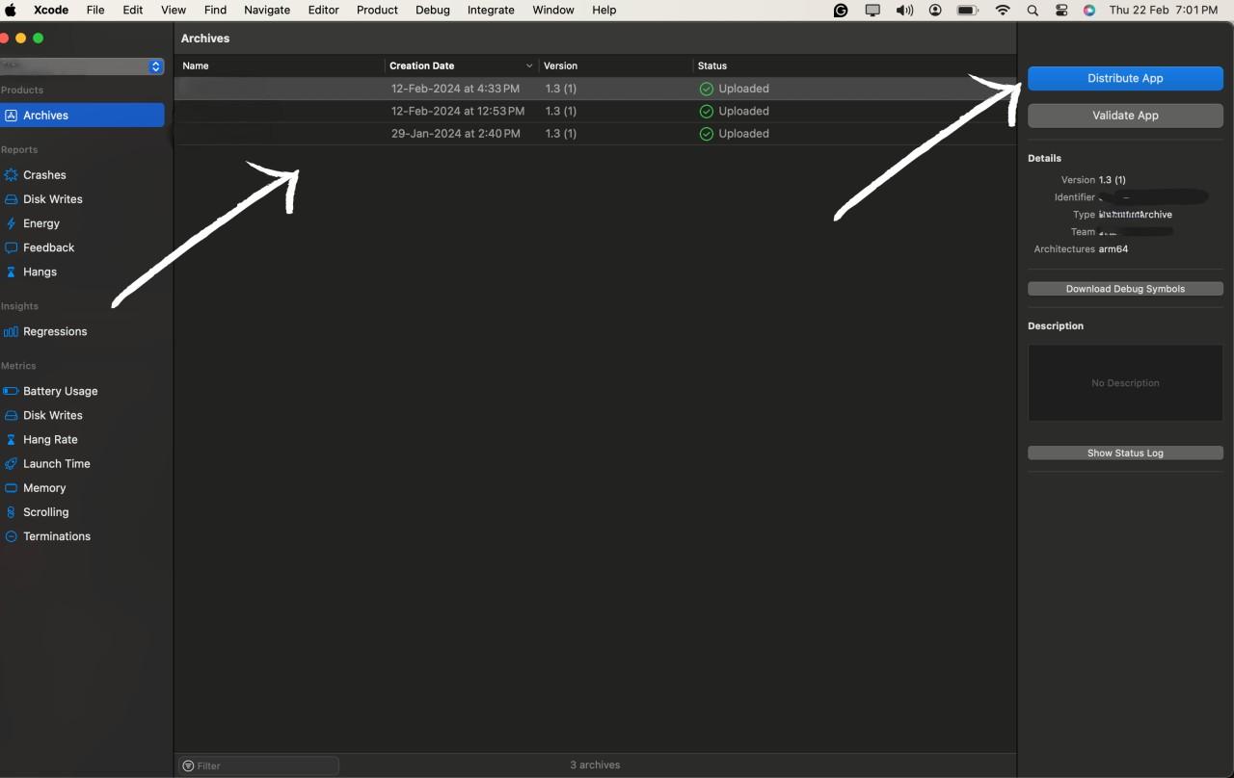Open the user account menu bar icon
1234x778 pixels.
pos(935,10)
